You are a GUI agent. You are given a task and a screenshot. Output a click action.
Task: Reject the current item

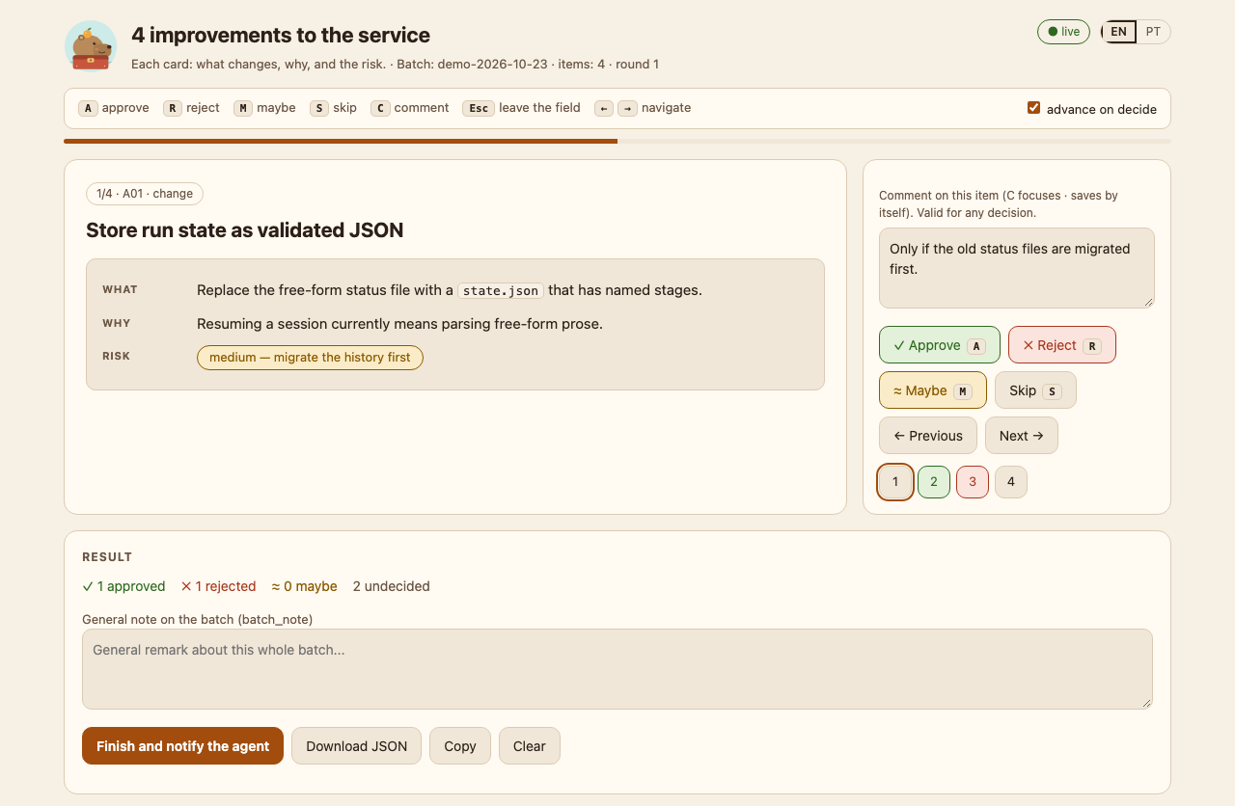(x=1062, y=345)
